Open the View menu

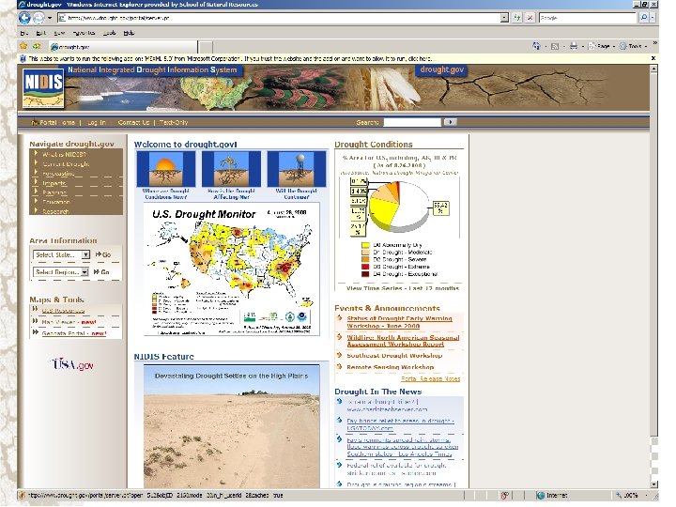(x=59, y=33)
